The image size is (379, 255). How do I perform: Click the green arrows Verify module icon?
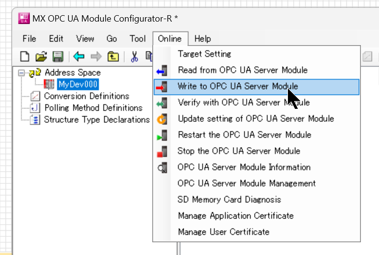point(162,103)
